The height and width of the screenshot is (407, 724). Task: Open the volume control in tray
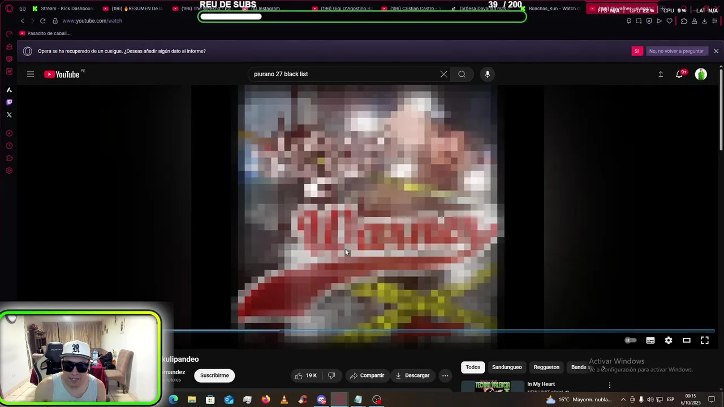(650, 400)
